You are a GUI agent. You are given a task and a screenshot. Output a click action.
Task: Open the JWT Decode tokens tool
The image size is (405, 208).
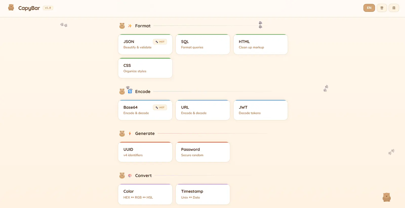coord(260,110)
